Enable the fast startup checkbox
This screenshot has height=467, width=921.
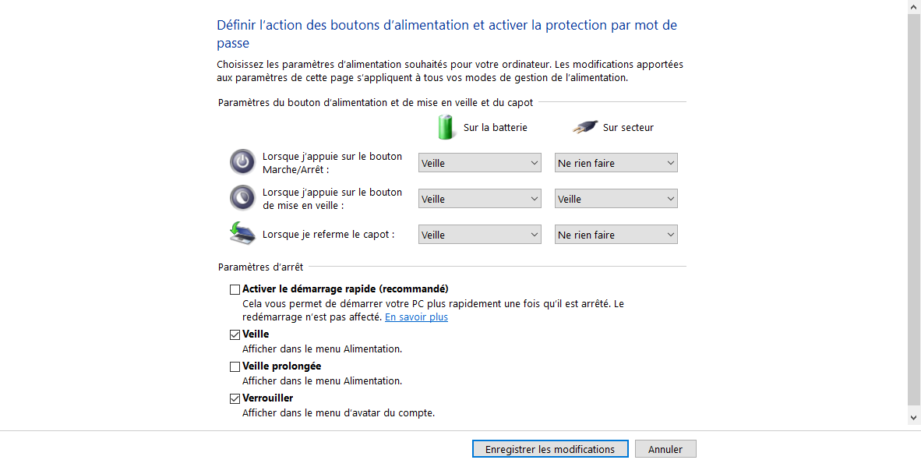[x=235, y=289]
